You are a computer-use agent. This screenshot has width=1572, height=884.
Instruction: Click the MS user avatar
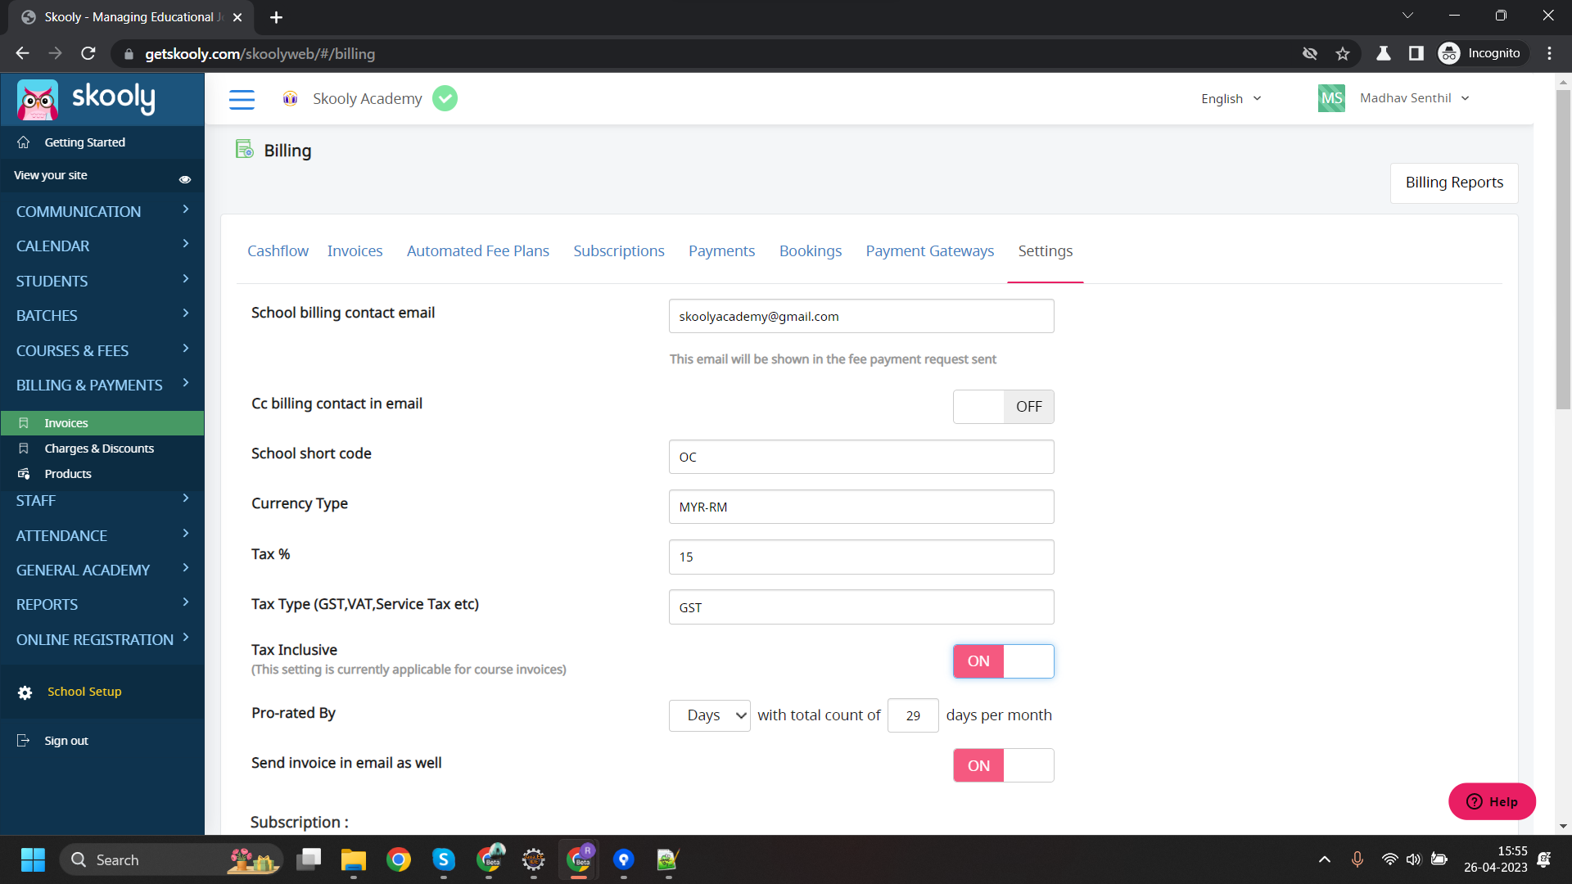click(x=1331, y=98)
